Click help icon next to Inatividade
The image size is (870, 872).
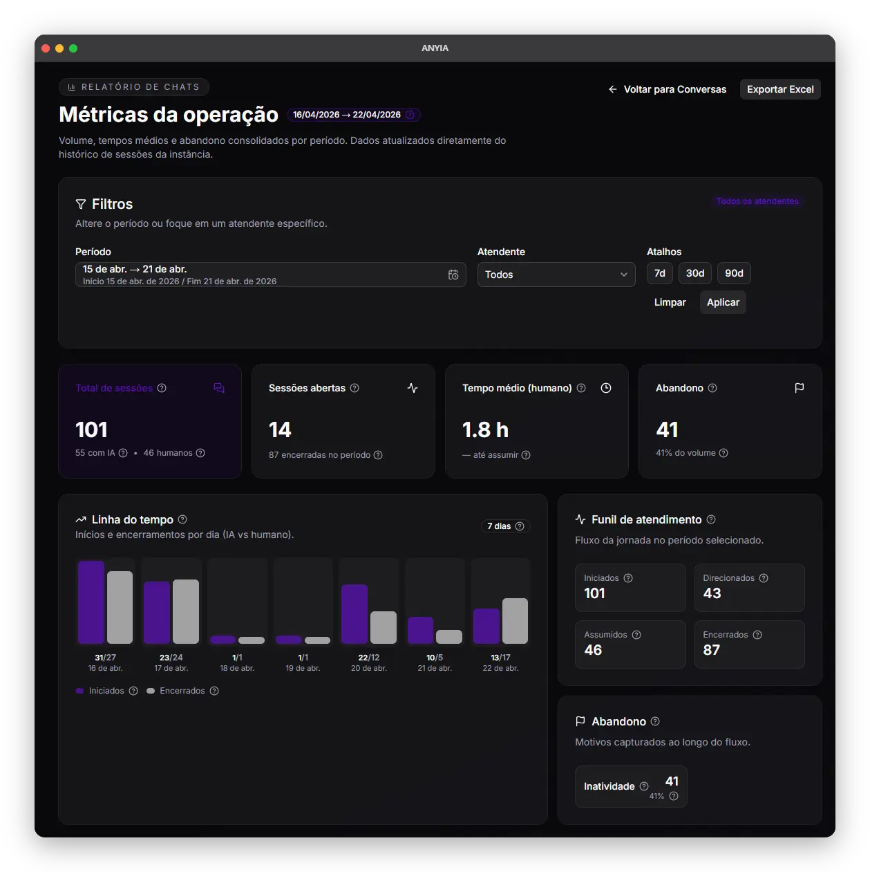(644, 786)
